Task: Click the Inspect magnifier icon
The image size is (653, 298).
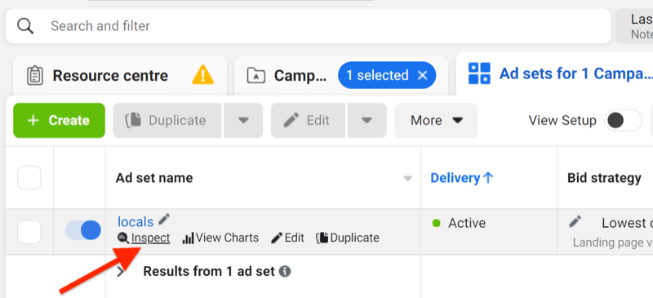Action: [123, 238]
